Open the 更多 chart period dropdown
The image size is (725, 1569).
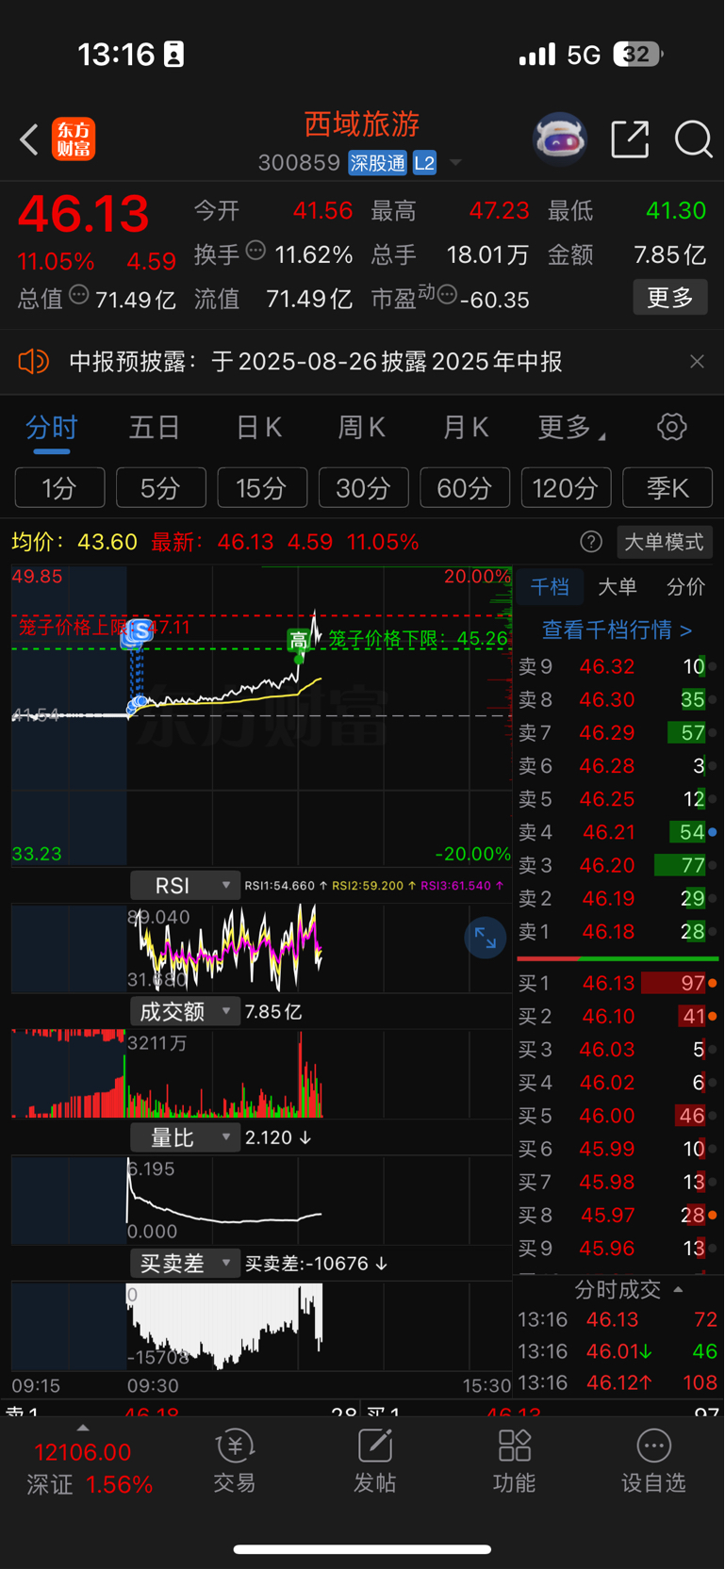coord(571,428)
